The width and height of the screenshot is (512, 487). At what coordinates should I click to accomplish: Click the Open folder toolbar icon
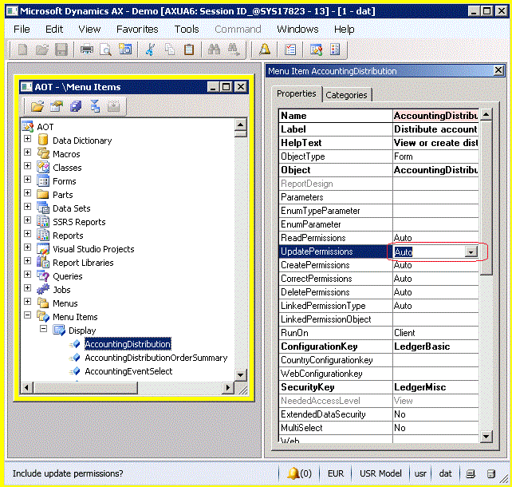pyautogui.click(x=41, y=50)
